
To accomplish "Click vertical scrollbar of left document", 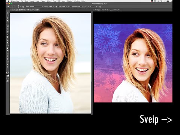I will (92, 63).
